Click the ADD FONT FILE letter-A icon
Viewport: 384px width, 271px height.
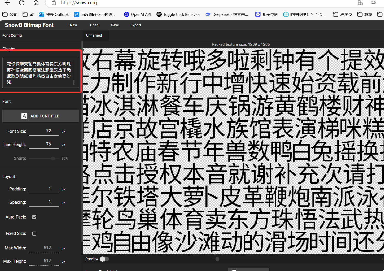(24, 116)
